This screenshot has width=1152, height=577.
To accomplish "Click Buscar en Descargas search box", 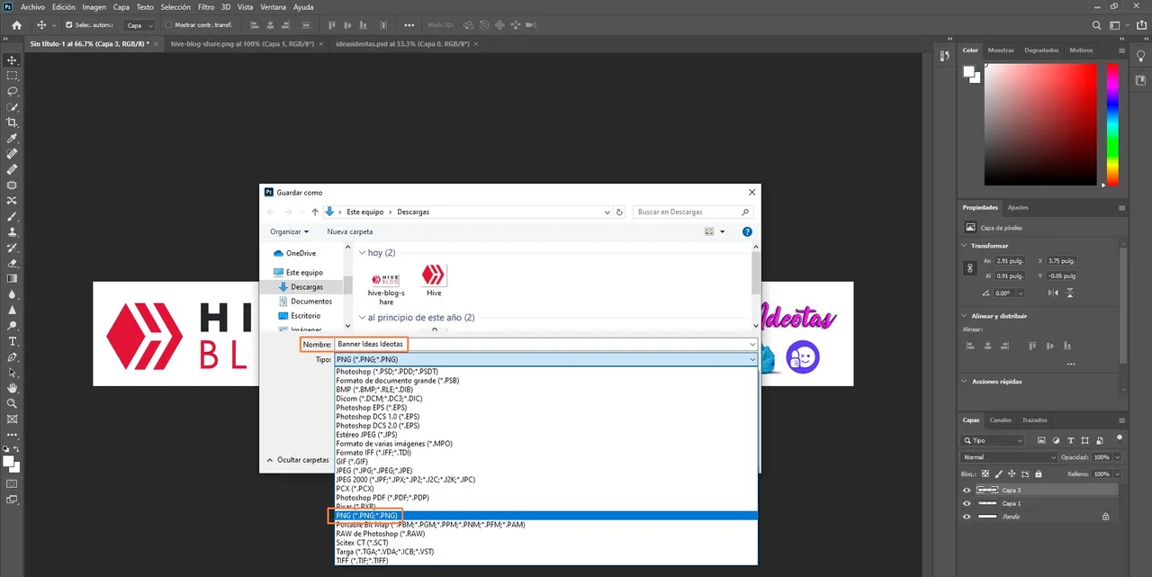I will coord(693,212).
